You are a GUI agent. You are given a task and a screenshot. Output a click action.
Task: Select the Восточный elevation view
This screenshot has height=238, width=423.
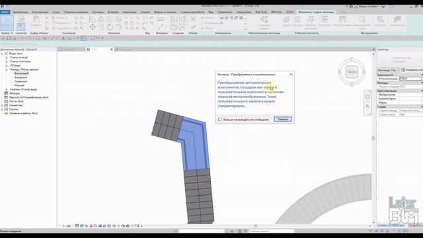click(21, 73)
